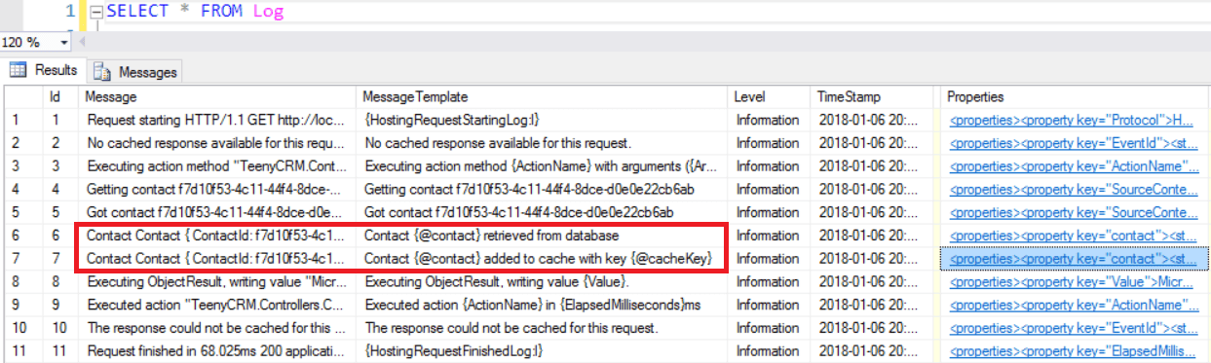Open Properties XML link in row 11
This screenshot has width=1211, height=363.
[1074, 350]
